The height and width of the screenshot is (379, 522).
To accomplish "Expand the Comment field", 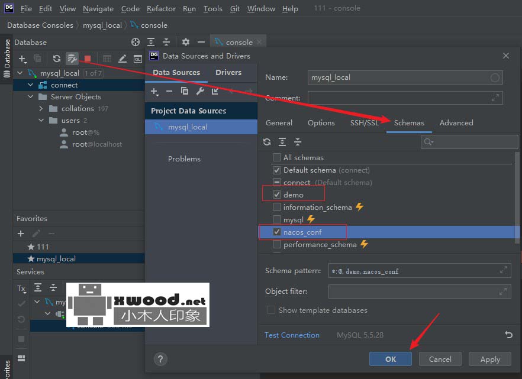I will coord(495,98).
